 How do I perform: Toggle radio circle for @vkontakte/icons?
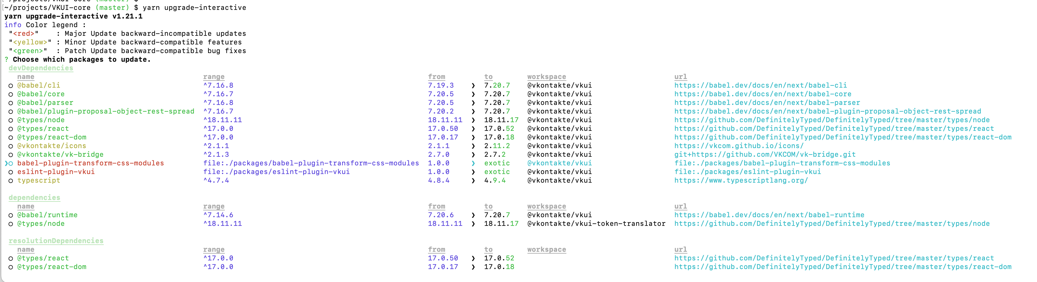pos(11,146)
